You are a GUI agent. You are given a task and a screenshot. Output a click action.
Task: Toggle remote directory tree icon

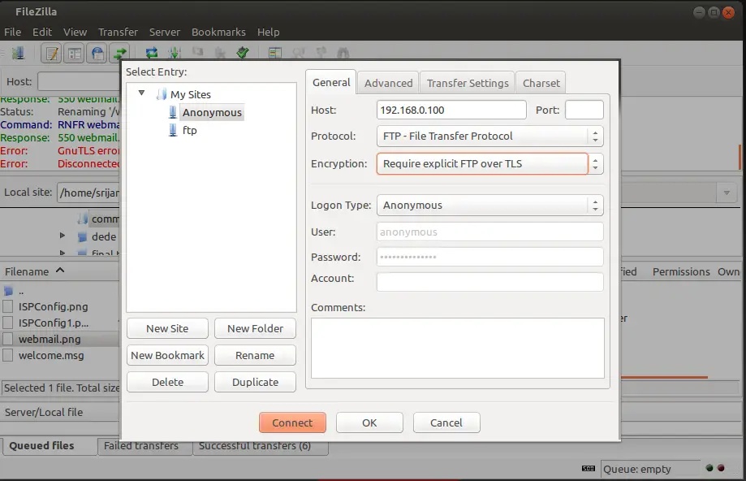click(97, 54)
